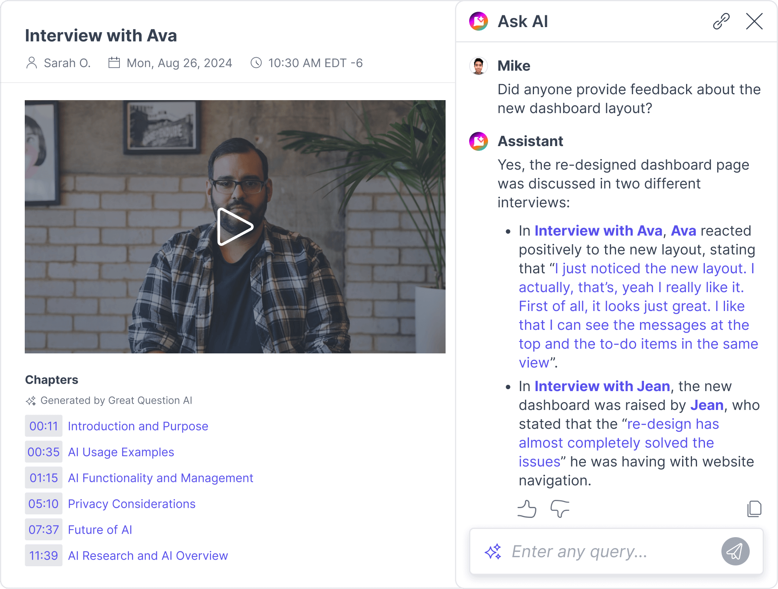This screenshot has height=589, width=778.
Task: Give thumbs down to assistant response
Action: tap(560, 509)
